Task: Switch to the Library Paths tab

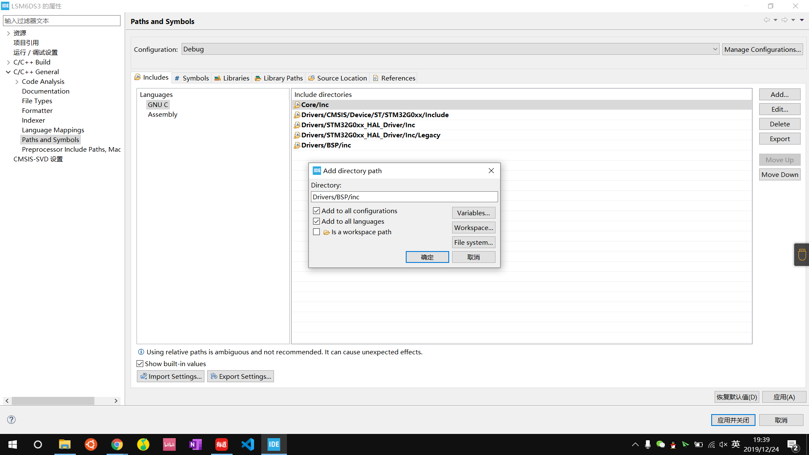Action: pos(279,78)
